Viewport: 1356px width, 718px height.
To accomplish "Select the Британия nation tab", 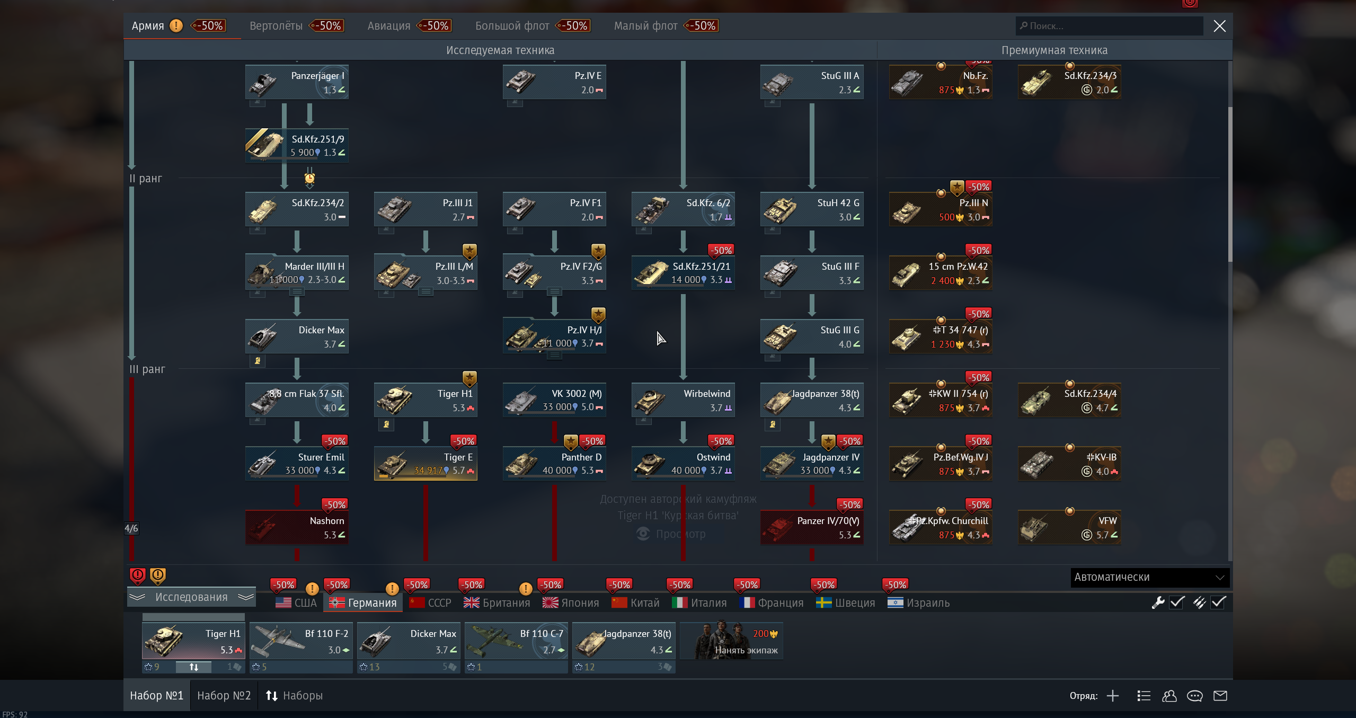I will point(497,603).
